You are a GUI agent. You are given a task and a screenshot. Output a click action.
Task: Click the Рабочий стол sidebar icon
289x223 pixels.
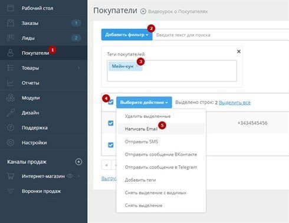pos(11,8)
